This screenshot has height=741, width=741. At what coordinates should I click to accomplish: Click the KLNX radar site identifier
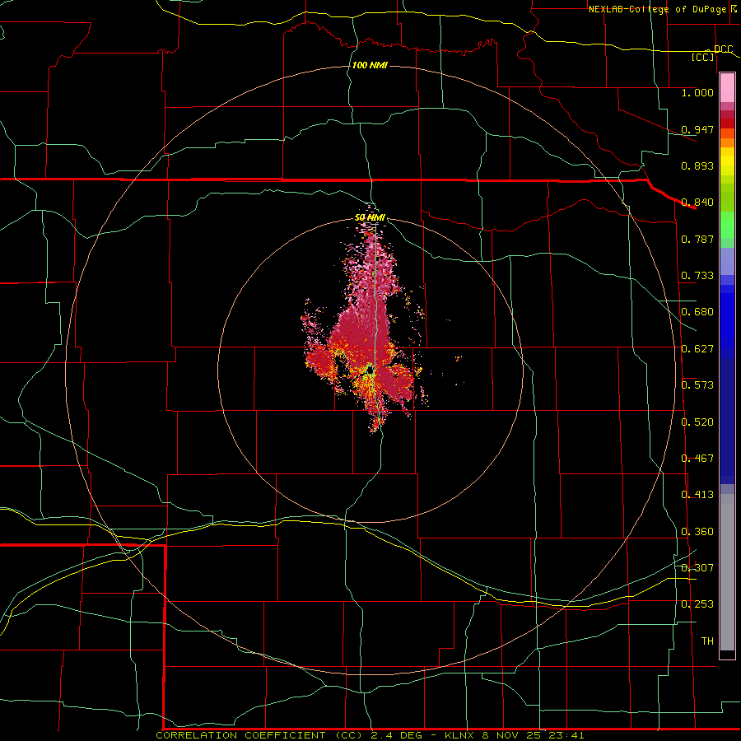pos(460,735)
